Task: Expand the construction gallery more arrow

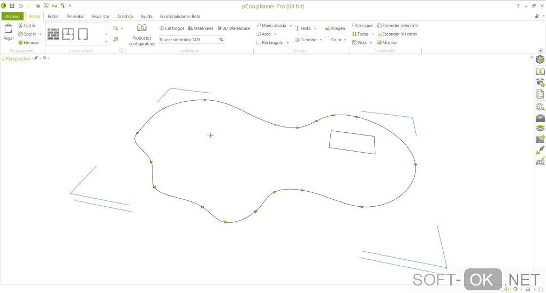Action: (107, 42)
